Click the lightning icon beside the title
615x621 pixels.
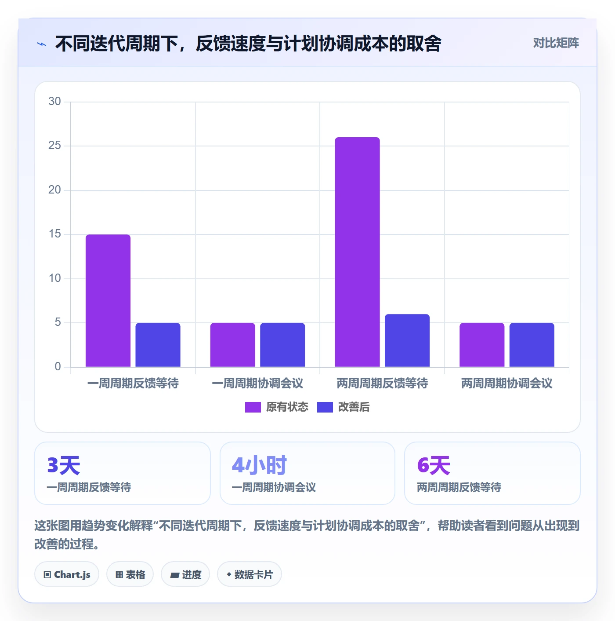(42, 44)
